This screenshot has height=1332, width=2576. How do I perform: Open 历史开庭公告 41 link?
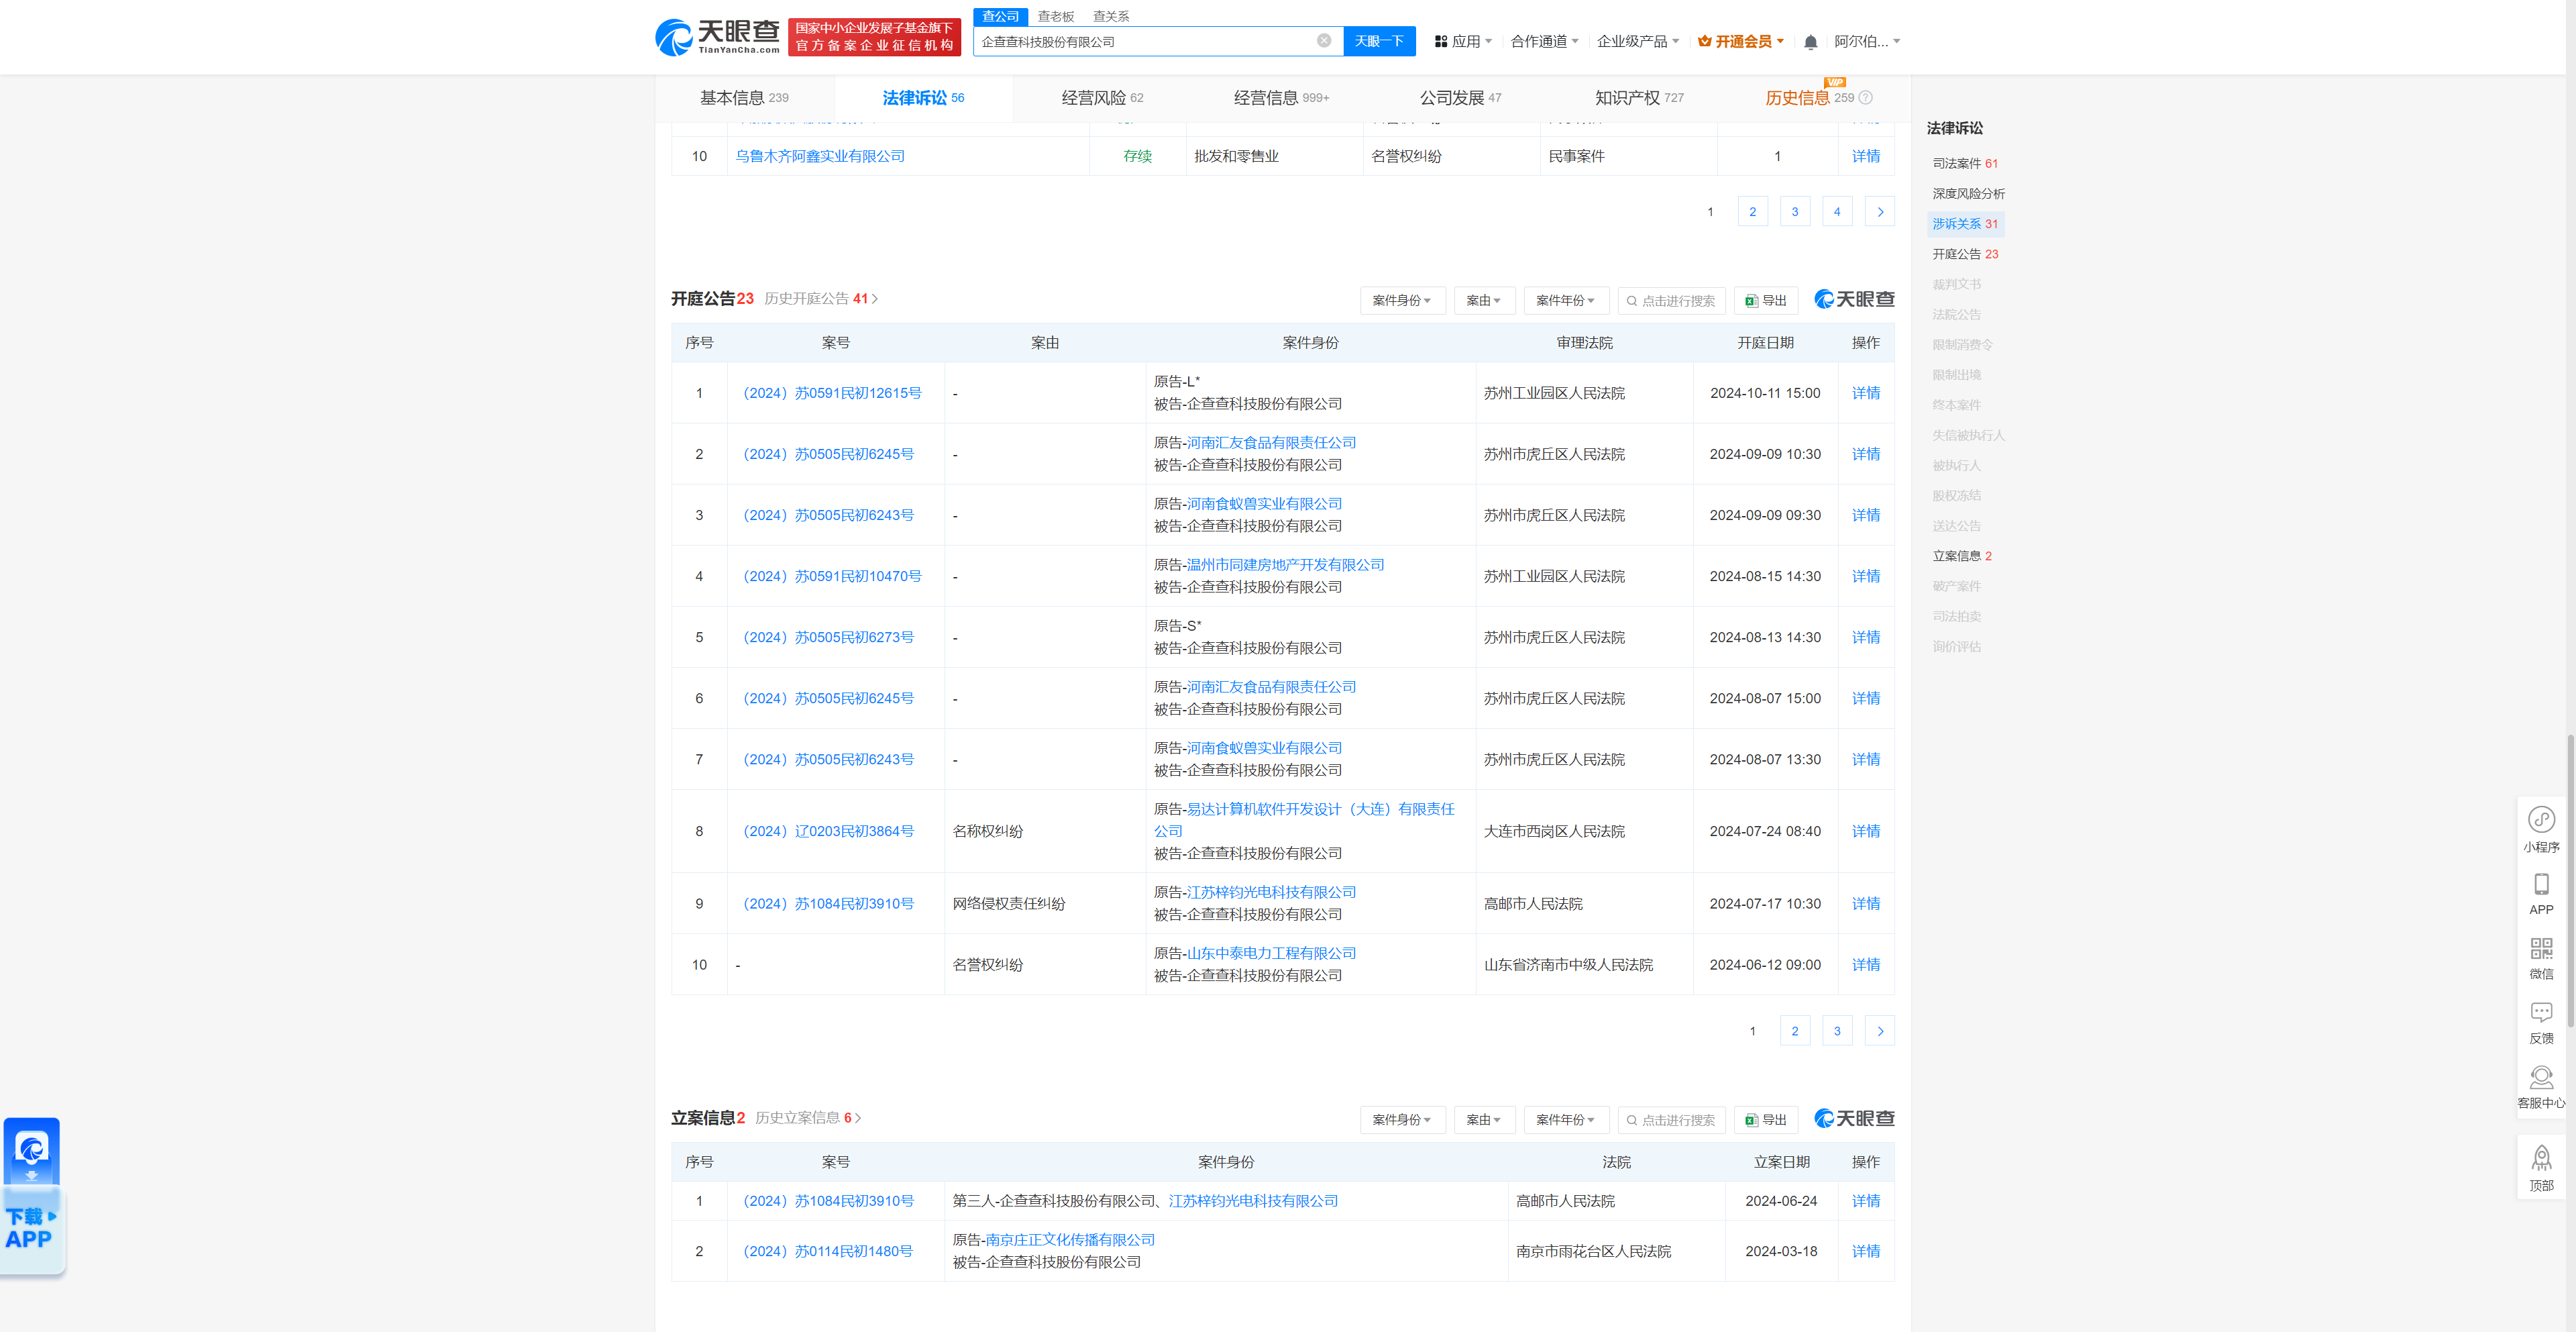click(x=821, y=298)
